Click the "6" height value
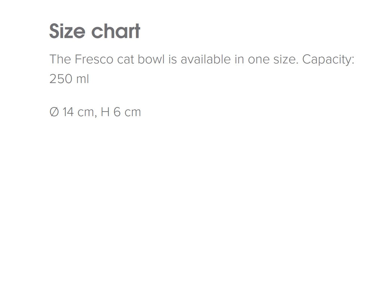This screenshot has height=301, width=383. click(117, 112)
